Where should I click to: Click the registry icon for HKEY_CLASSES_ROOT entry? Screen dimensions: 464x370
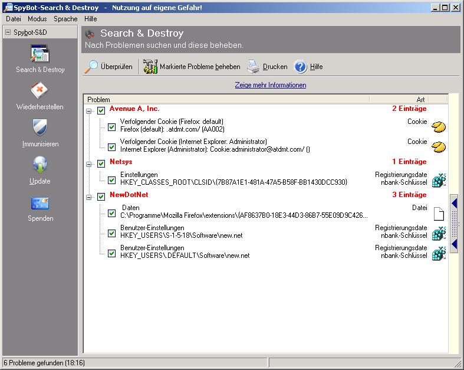pos(439,180)
